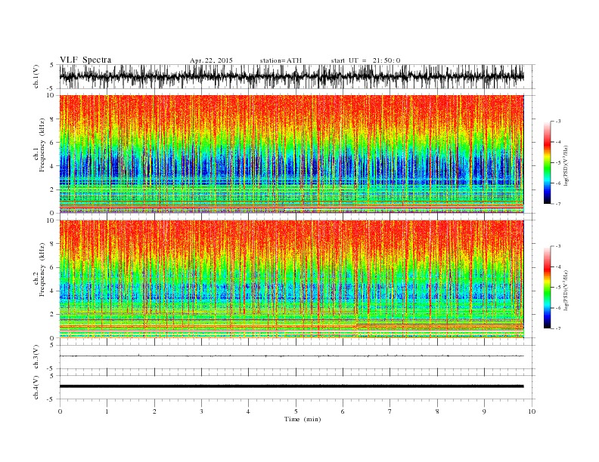Click the "9" tick on the time axis

click(x=484, y=411)
